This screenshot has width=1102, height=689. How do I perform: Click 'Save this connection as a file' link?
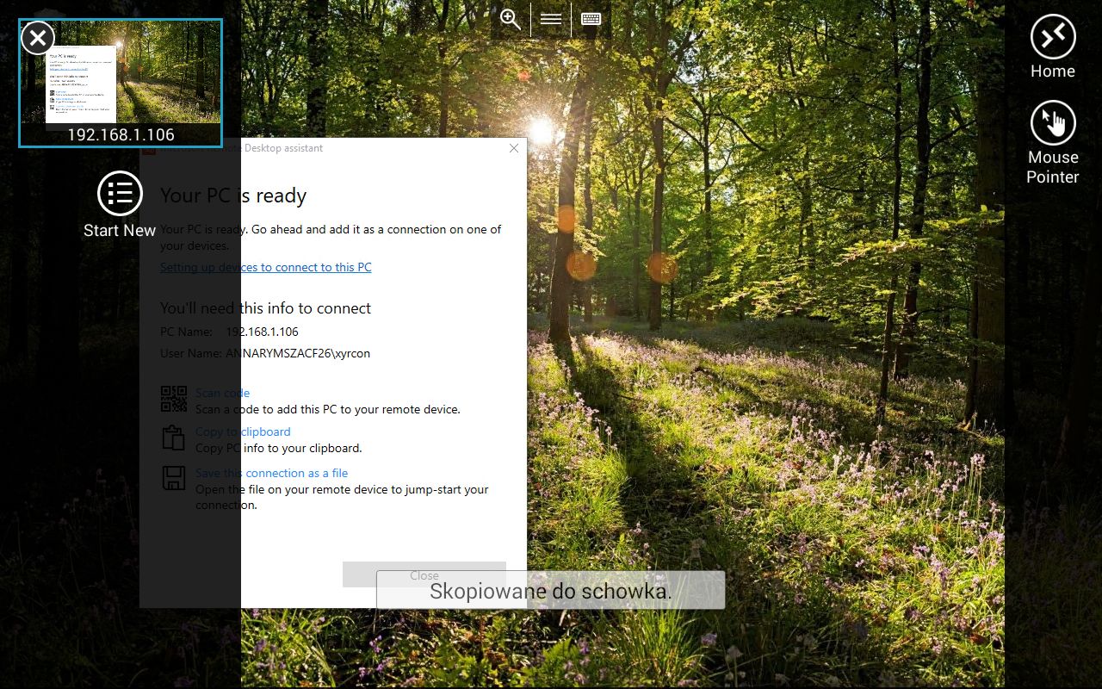(x=272, y=473)
